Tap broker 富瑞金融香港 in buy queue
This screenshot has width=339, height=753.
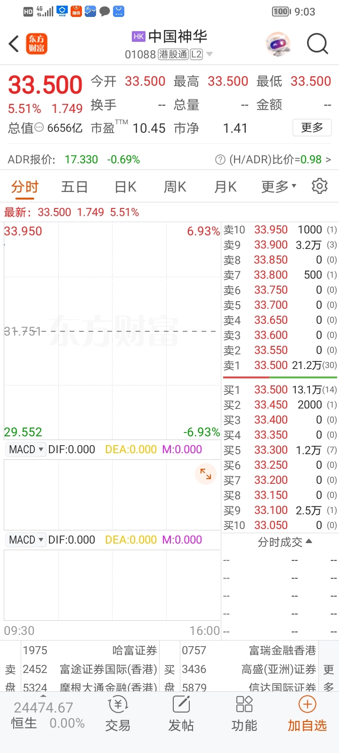(x=249, y=650)
